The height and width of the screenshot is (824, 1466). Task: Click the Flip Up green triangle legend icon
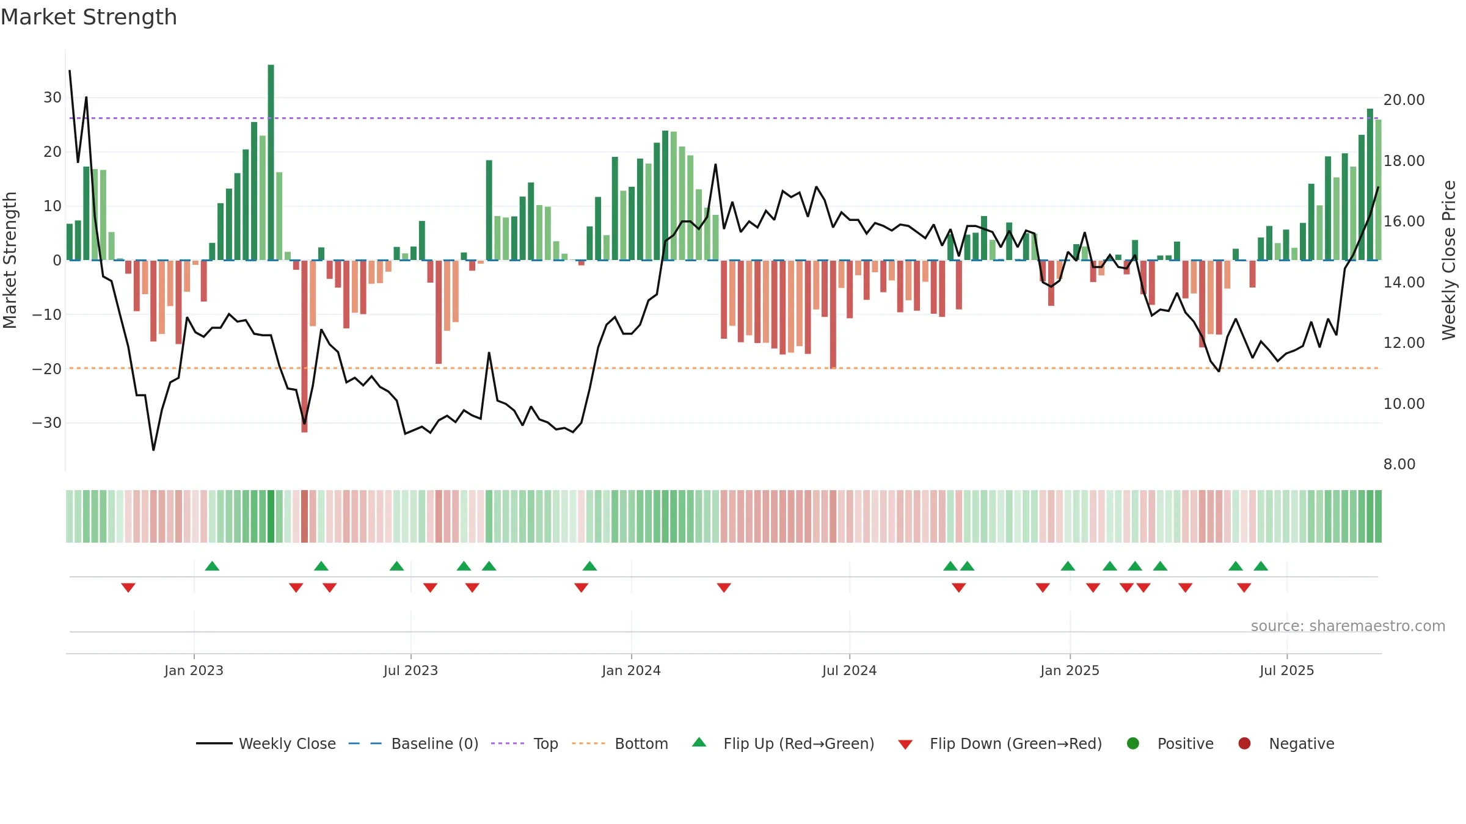point(699,742)
